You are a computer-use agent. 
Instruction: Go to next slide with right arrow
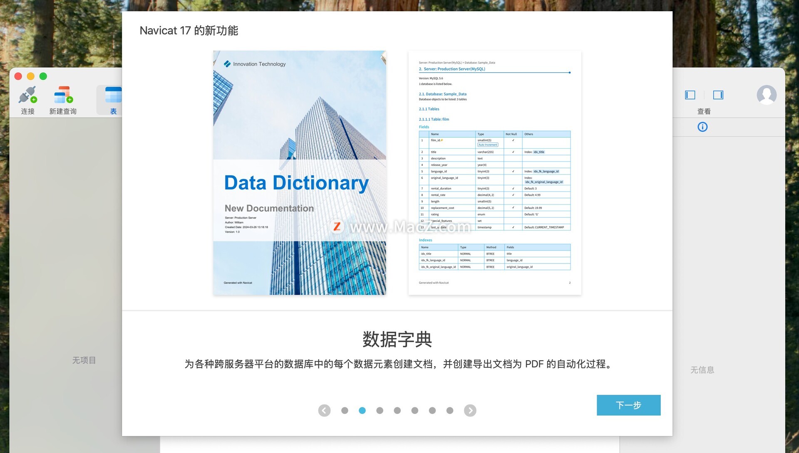tap(470, 410)
